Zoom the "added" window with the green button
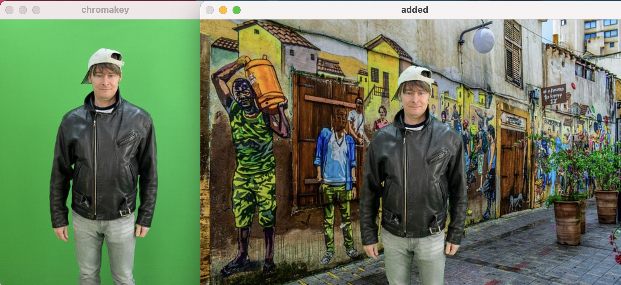Image resolution: width=621 pixels, height=285 pixels. point(237,10)
